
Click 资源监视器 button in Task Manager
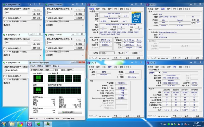coord(70,112)
